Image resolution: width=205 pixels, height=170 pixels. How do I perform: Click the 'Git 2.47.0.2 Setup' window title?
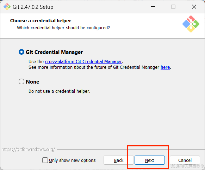[33, 7]
